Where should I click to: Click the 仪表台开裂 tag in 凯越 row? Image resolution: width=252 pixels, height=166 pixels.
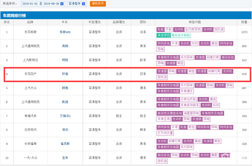188,99
